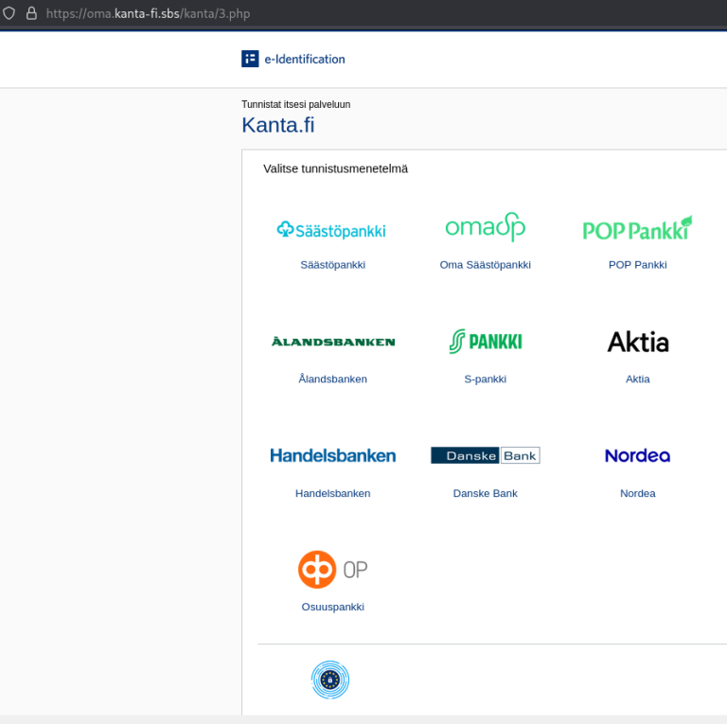Click the blue circular icon below the banks
The height and width of the screenshot is (724, 727).
coord(330,680)
